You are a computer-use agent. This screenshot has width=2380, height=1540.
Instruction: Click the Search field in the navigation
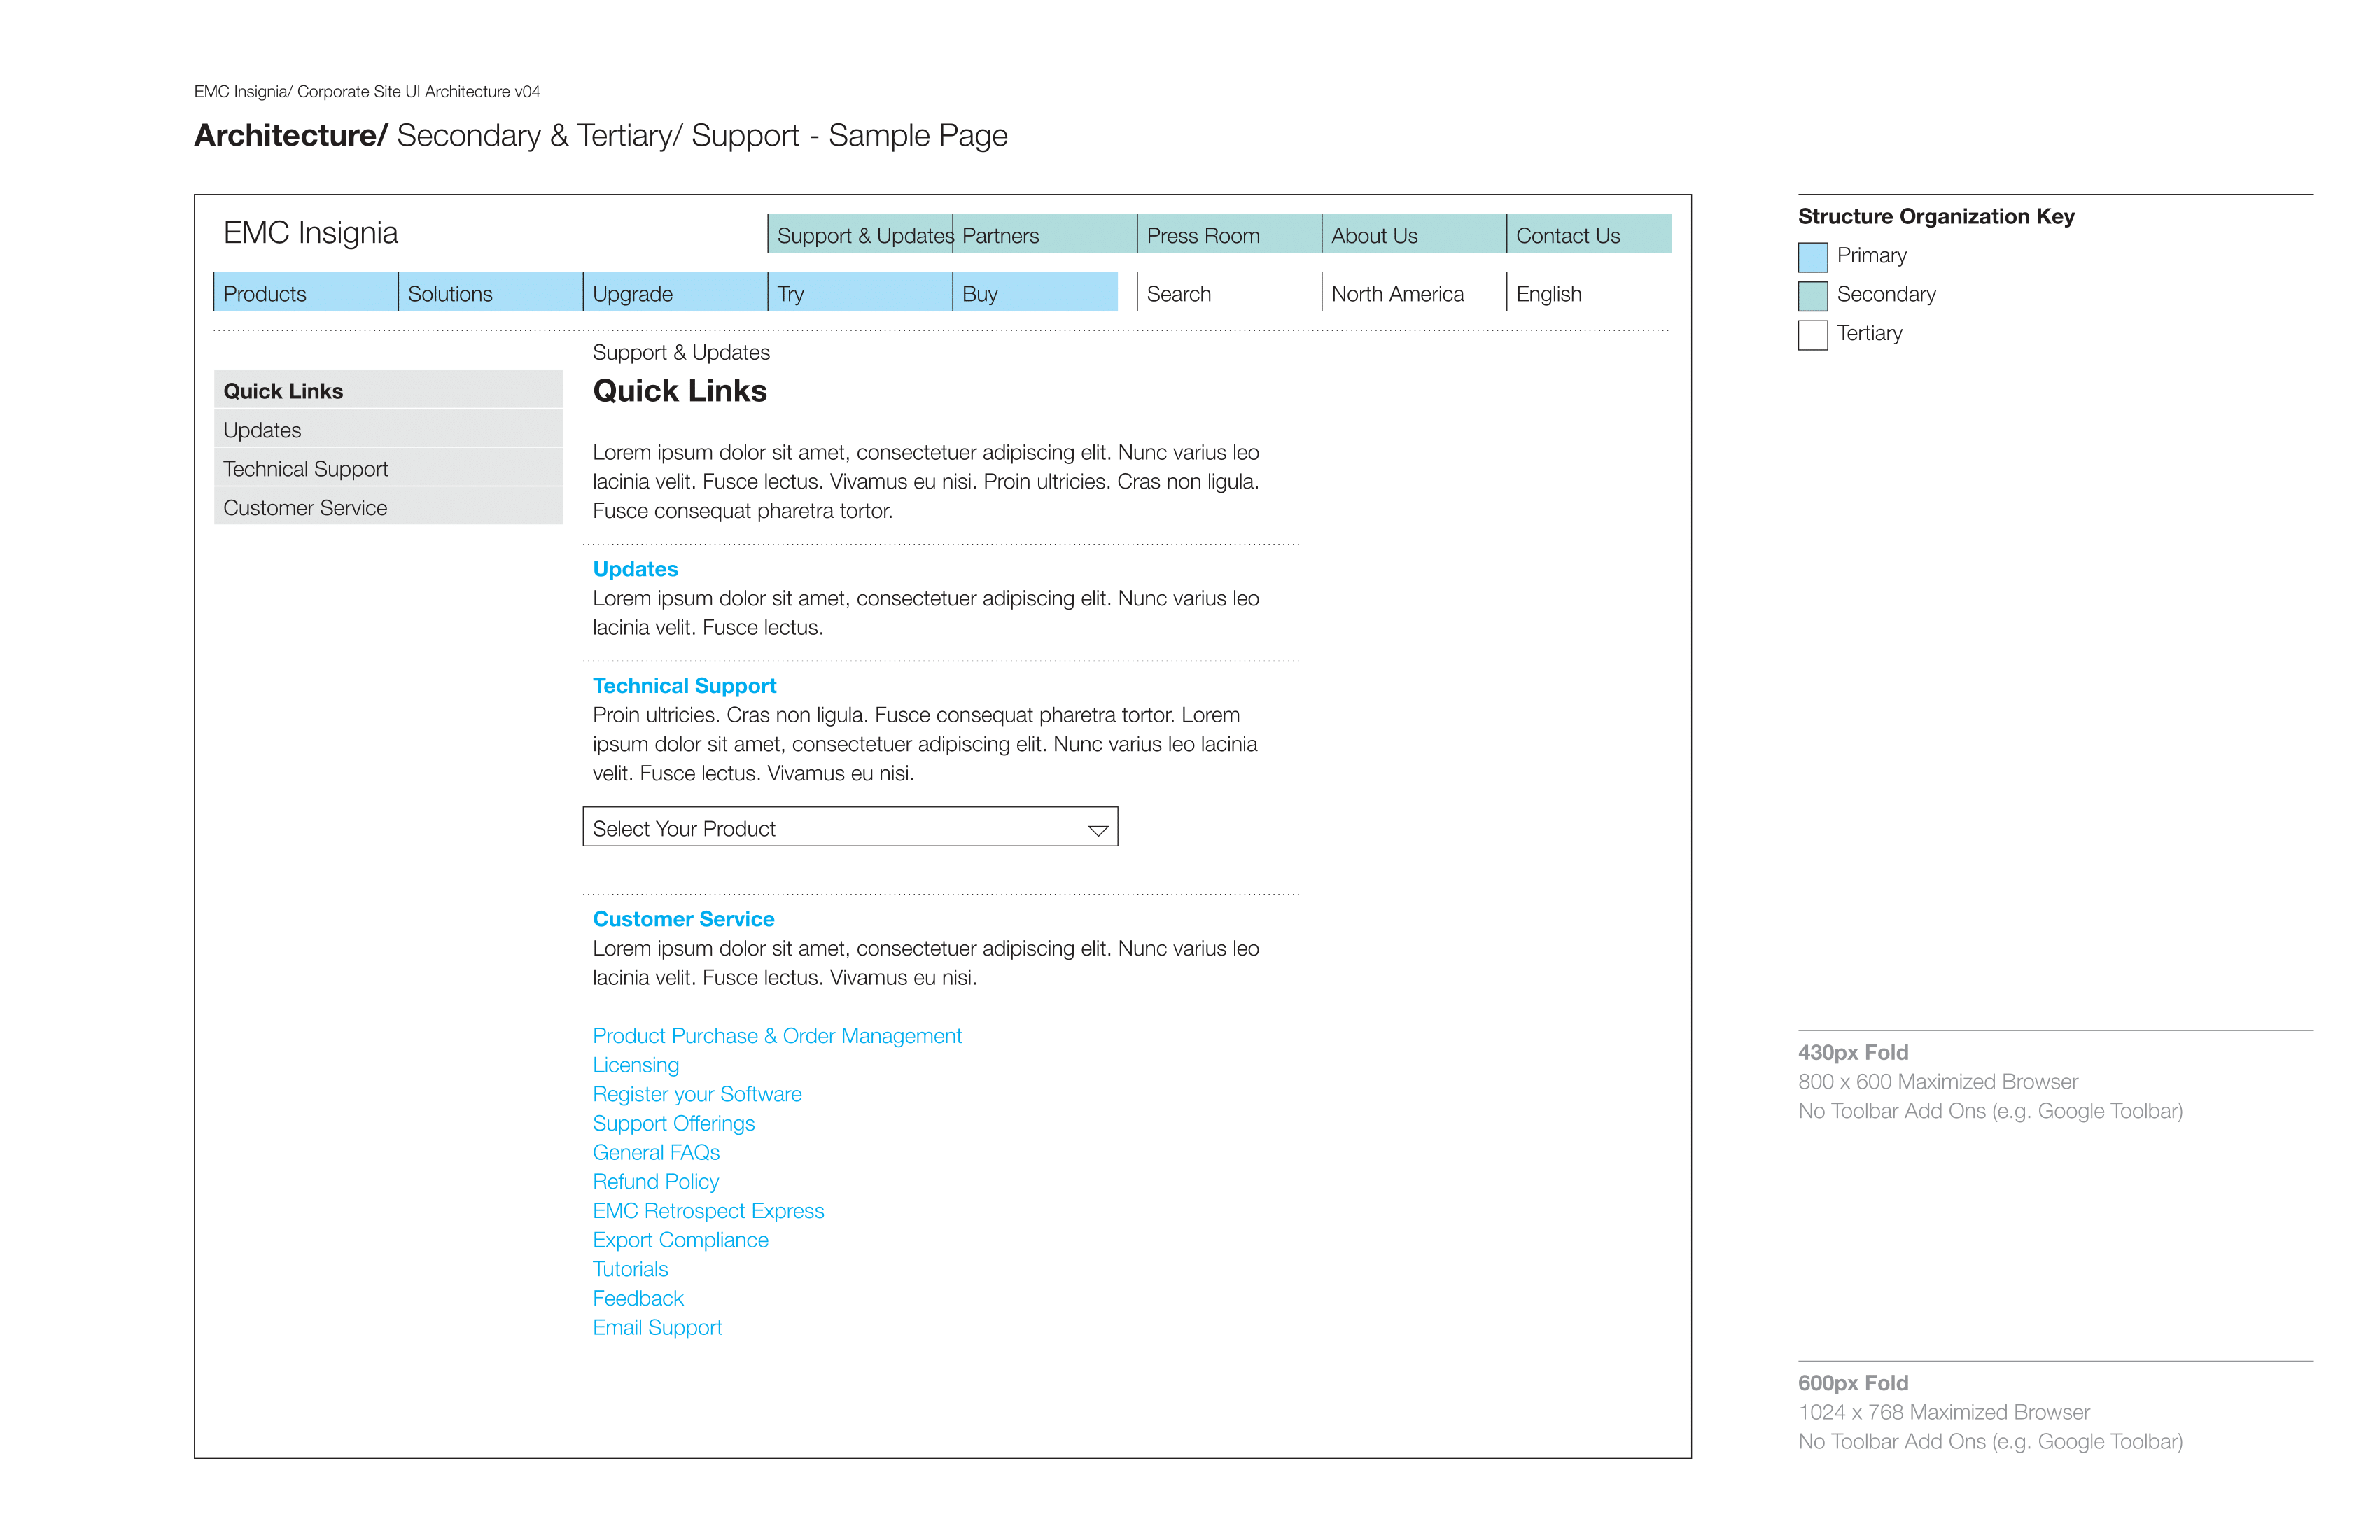click(x=1229, y=292)
